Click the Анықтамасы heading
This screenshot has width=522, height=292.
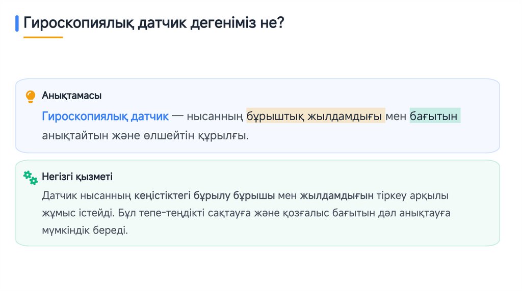[71, 96]
